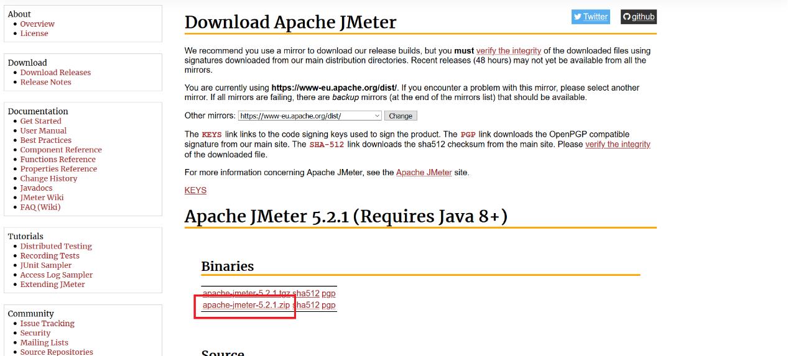Click the Tutorials sidebar heading
This screenshot has width=788, height=356.
(x=25, y=236)
